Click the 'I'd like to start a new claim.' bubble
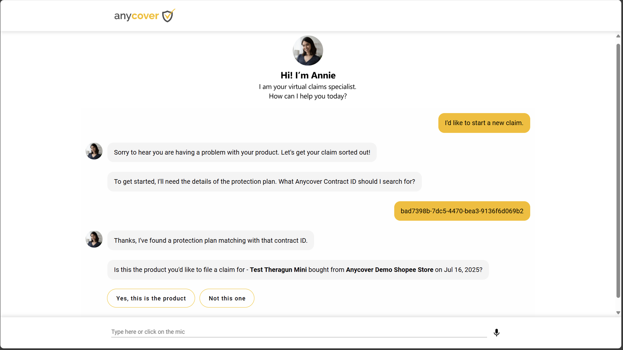 [x=484, y=123]
